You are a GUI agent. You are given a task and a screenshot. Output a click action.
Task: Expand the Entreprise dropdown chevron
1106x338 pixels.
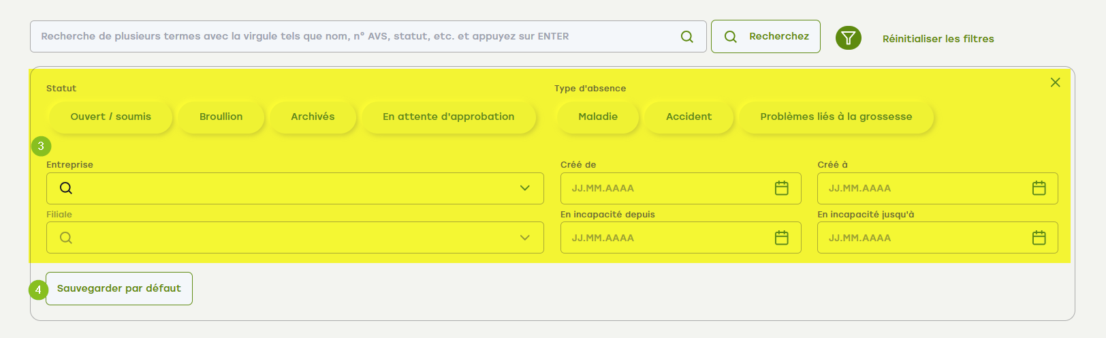pyautogui.click(x=524, y=188)
